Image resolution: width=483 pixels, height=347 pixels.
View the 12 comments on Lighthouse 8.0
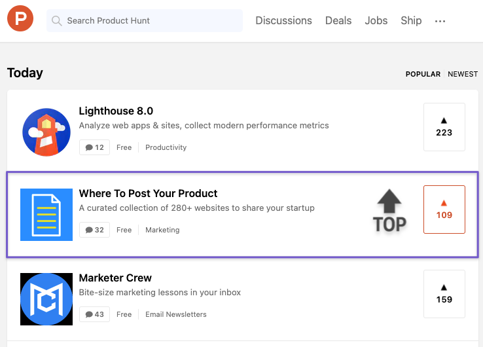(x=94, y=147)
